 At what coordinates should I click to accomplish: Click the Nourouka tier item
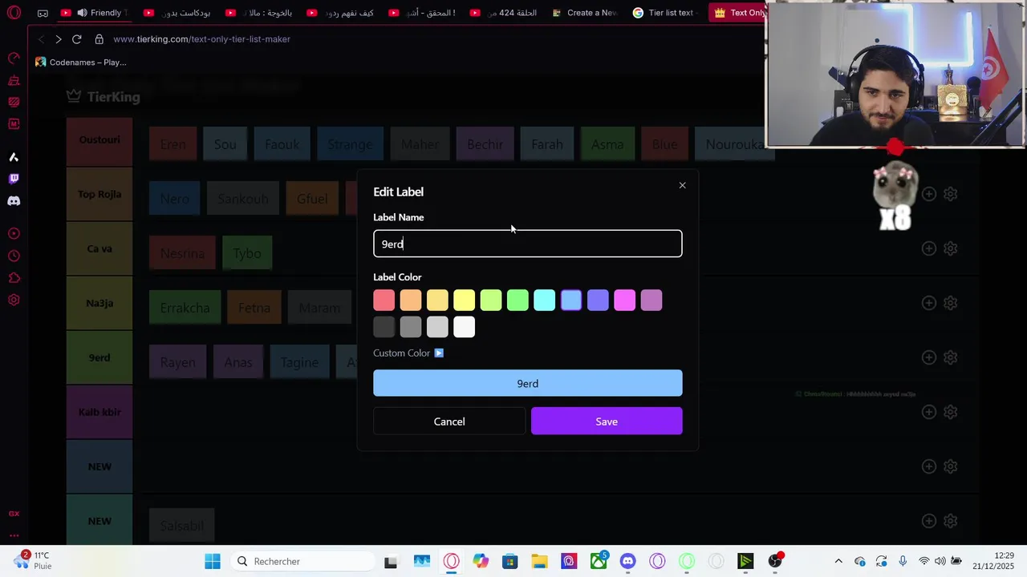[735, 144]
